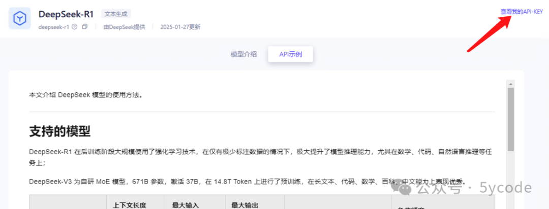This screenshot has width=549, height=209.
Task: Click the 本文介绍 DeepSeek 模型的使用方法 sentence
Action: click(x=86, y=95)
